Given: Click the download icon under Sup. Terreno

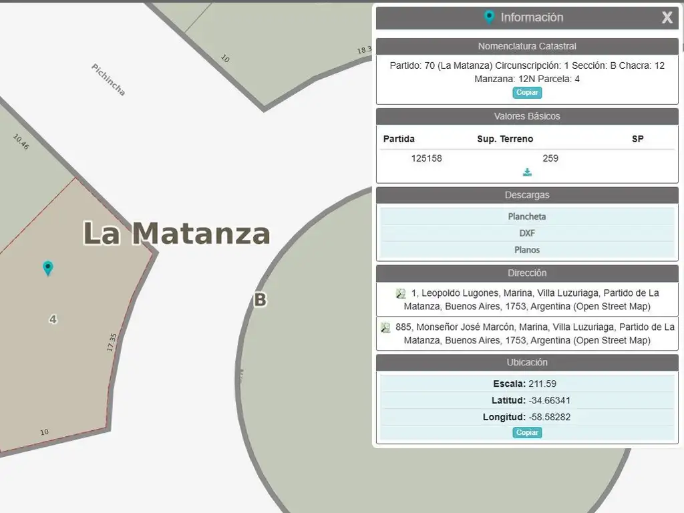Looking at the screenshot, I should [x=527, y=172].
